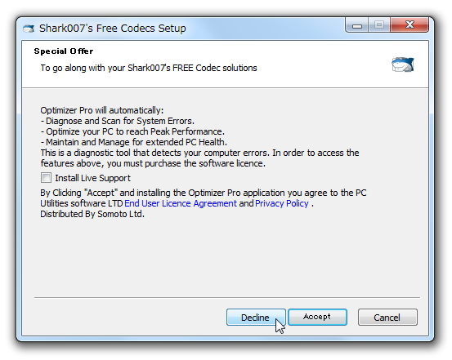The height and width of the screenshot is (360, 452).
Task: Click the shark icon in the title bar
Action: (29, 29)
